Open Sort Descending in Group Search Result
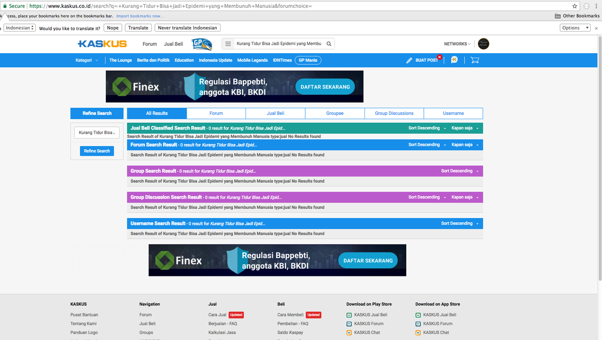Viewport: 602px width, 340px height. [460, 171]
